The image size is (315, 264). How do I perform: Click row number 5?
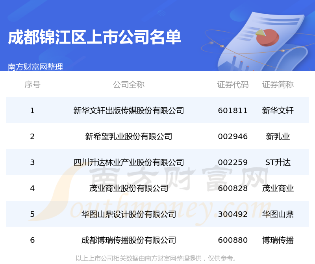click(x=32, y=214)
